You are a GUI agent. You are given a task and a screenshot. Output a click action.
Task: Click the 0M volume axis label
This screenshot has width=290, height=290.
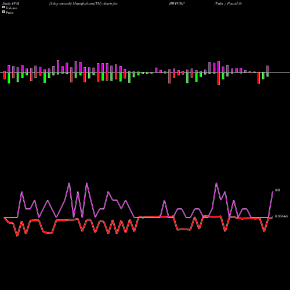pos(277,190)
